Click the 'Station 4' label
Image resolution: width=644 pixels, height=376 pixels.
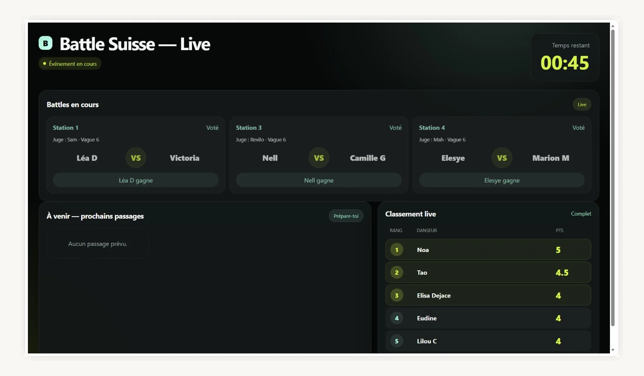point(432,127)
